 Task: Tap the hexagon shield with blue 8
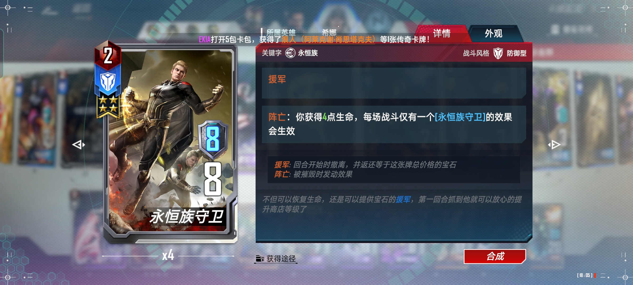coord(213,139)
